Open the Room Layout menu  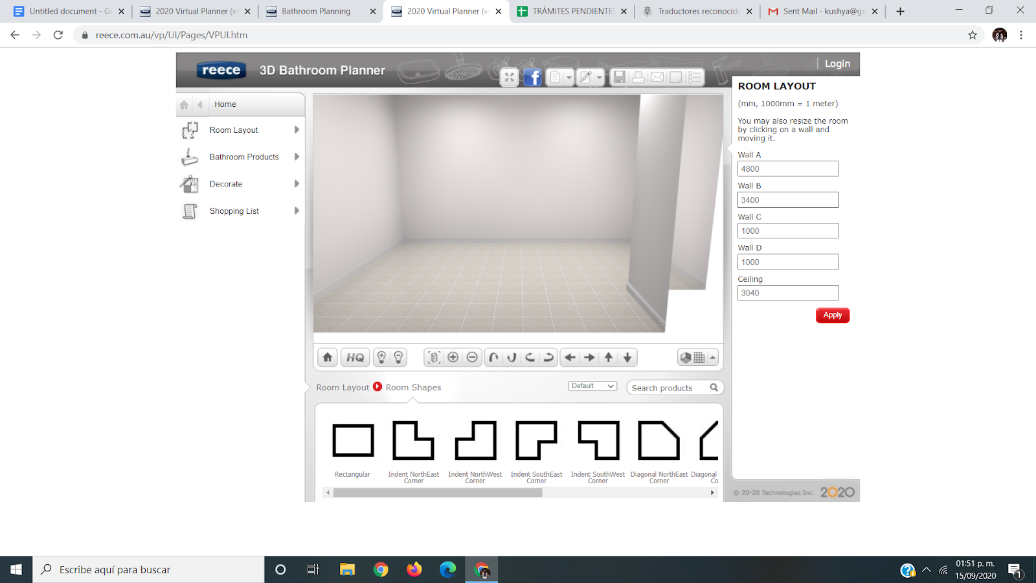(x=233, y=130)
